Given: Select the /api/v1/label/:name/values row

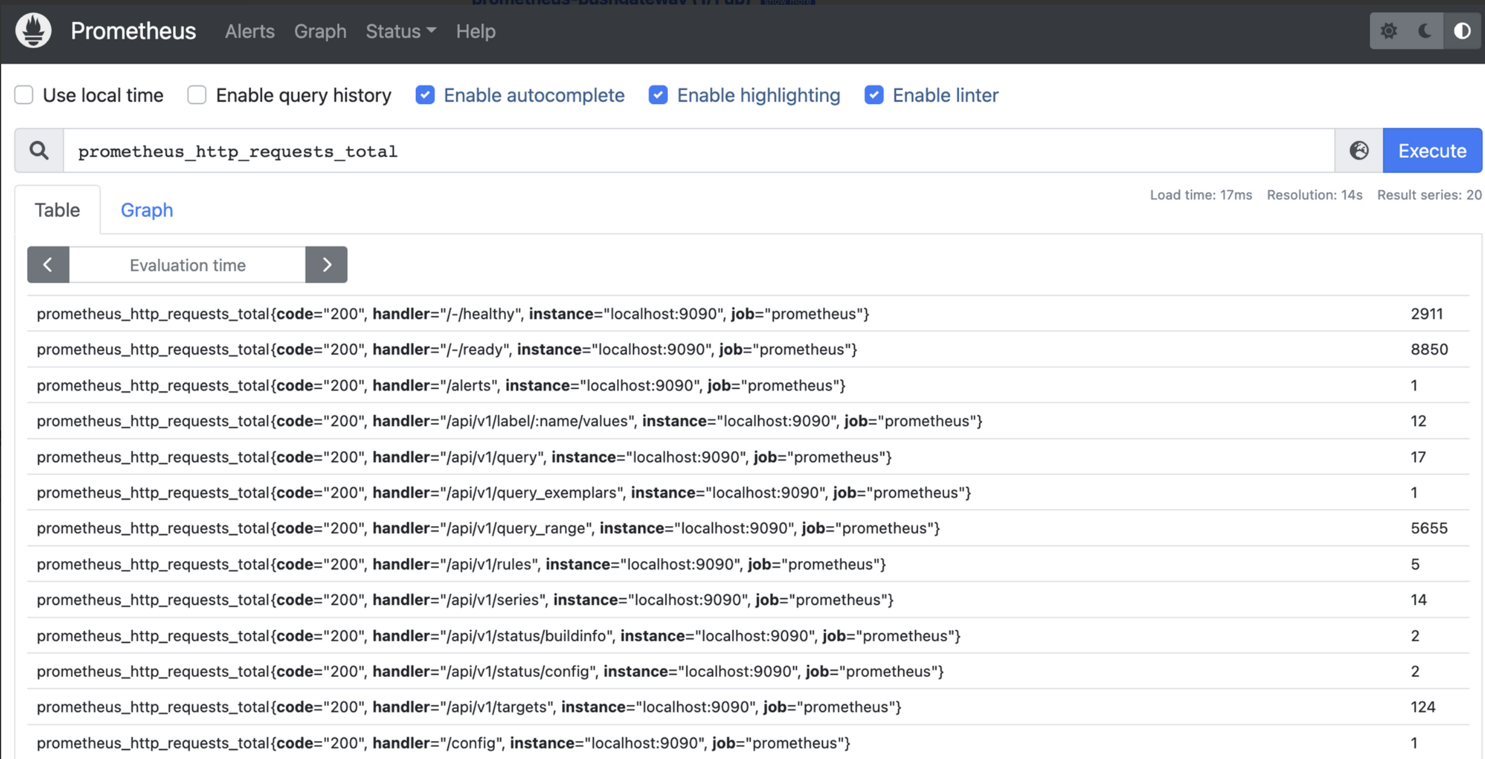Looking at the screenshot, I should (748, 421).
